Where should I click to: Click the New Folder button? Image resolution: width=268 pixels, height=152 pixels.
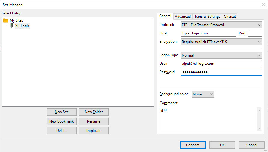94,112
